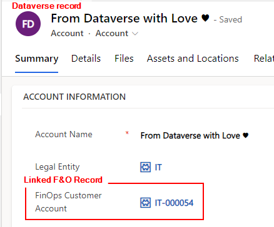This screenshot has width=274, height=227.
Task: Open the IT legal entity link
Action: (158, 167)
